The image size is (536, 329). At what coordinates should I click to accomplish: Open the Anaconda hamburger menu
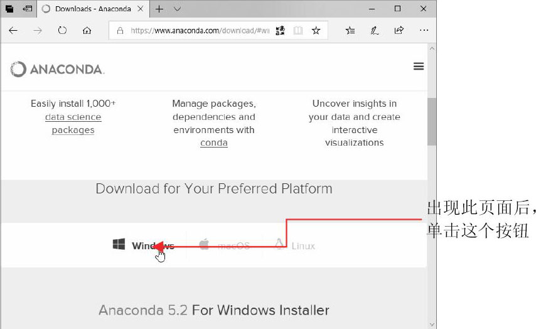(419, 67)
